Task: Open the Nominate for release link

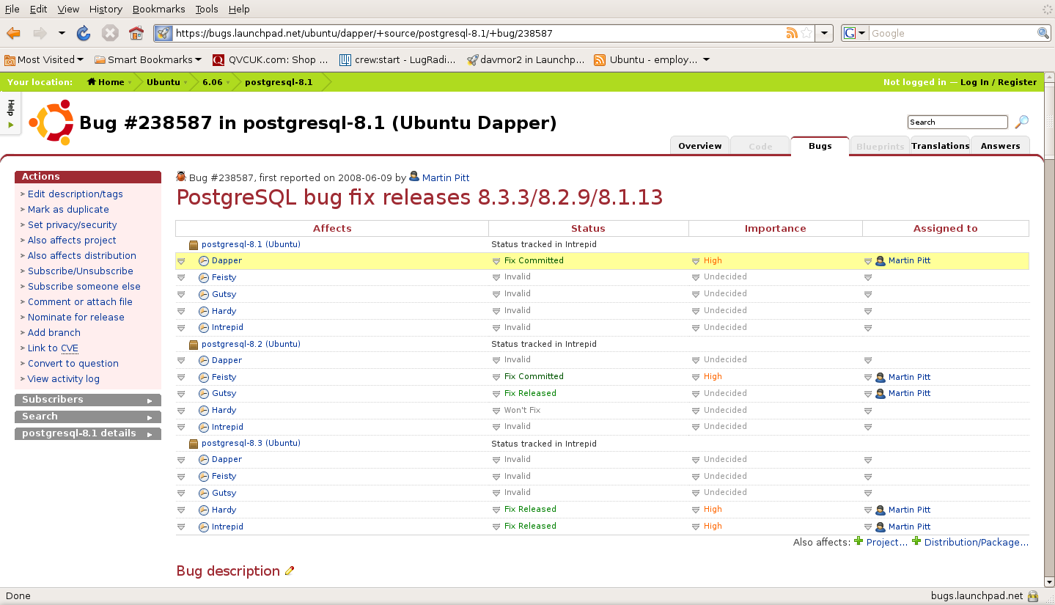Action: tap(76, 318)
